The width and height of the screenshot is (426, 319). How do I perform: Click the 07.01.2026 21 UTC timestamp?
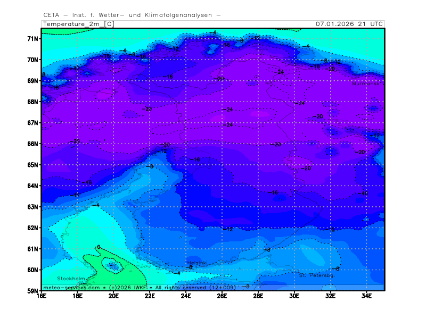(x=349, y=24)
